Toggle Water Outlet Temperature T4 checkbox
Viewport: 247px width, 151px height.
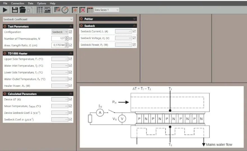click(x=70, y=79)
